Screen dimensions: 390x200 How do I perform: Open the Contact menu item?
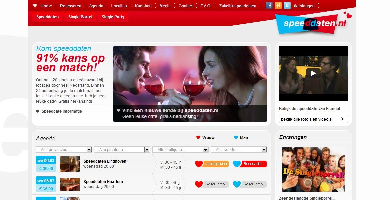pyautogui.click(x=186, y=6)
